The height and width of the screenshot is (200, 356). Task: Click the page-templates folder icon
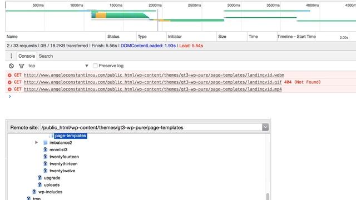click(x=51, y=136)
